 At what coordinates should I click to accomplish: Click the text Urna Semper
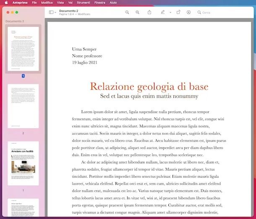click(x=84, y=49)
